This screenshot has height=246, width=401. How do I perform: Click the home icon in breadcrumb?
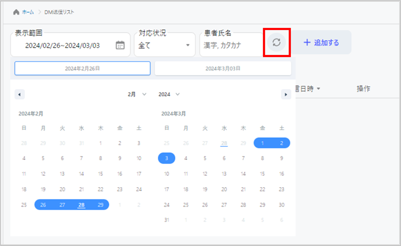click(16, 12)
